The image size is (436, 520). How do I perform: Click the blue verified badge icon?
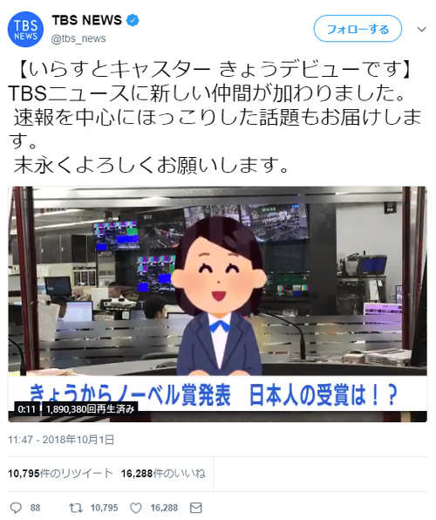point(133,21)
